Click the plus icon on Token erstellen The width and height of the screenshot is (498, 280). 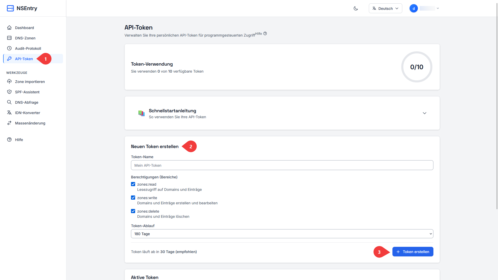(398, 252)
